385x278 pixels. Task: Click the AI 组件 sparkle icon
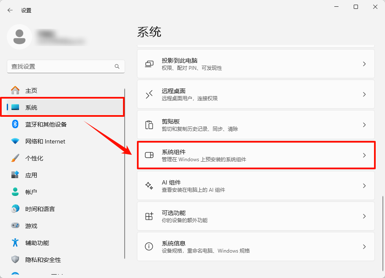pos(149,185)
